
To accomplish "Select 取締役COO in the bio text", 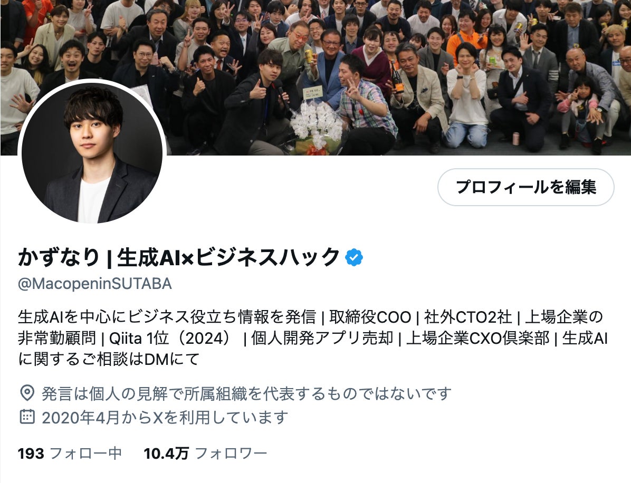I will click(370, 317).
